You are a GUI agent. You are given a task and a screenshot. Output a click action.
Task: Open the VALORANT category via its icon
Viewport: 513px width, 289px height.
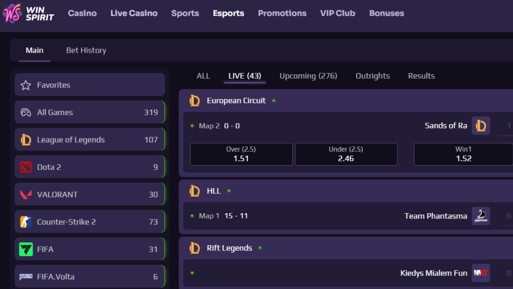click(26, 194)
